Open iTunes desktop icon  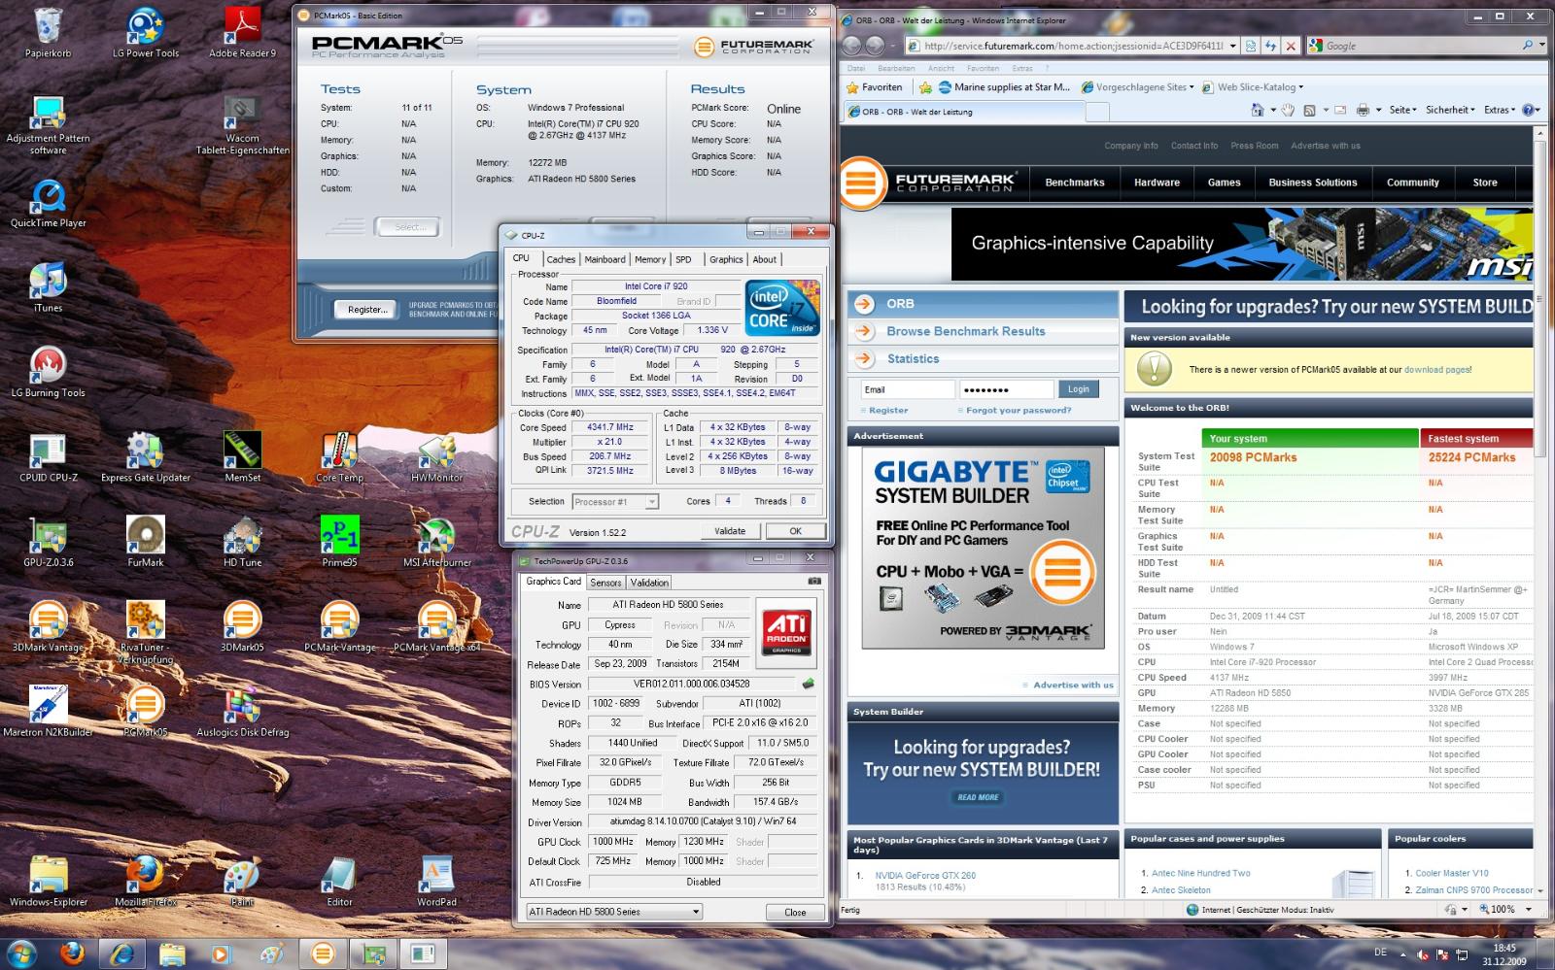tap(48, 287)
